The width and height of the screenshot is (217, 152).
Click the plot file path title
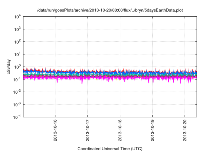click(x=110, y=11)
